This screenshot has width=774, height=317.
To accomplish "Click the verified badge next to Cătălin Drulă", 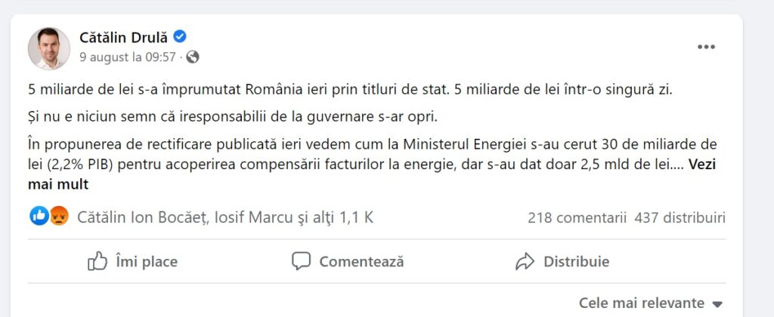I will (x=180, y=36).
